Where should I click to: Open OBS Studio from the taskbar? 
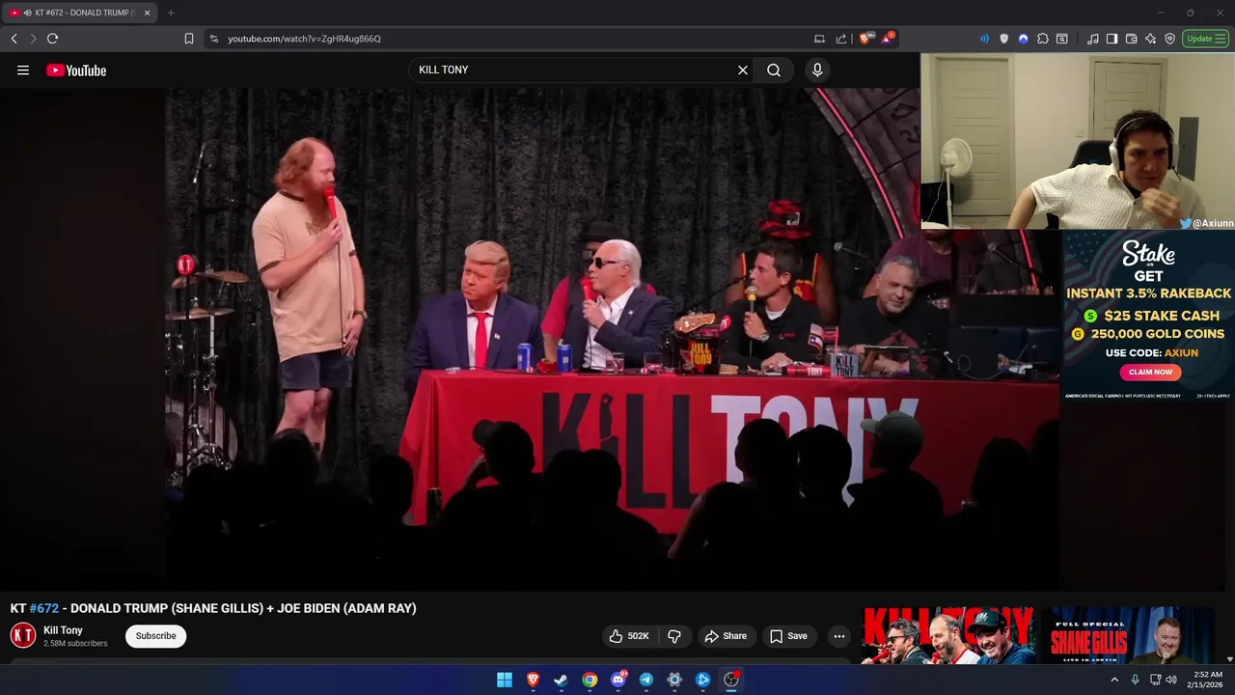click(x=731, y=680)
